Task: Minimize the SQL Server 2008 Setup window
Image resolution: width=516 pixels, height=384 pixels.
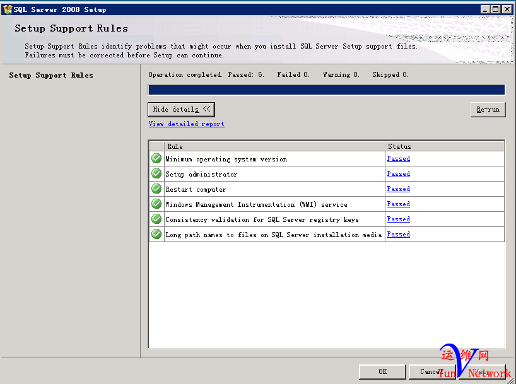Action: point(484,9)
